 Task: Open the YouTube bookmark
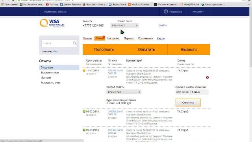(52, 4)
